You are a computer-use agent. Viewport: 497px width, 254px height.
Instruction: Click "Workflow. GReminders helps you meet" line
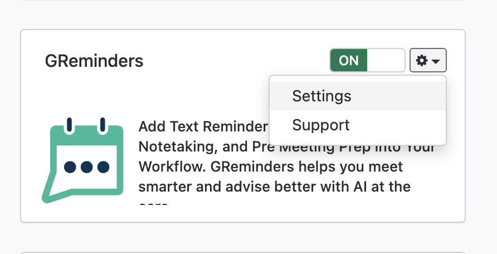coord(270,167)
